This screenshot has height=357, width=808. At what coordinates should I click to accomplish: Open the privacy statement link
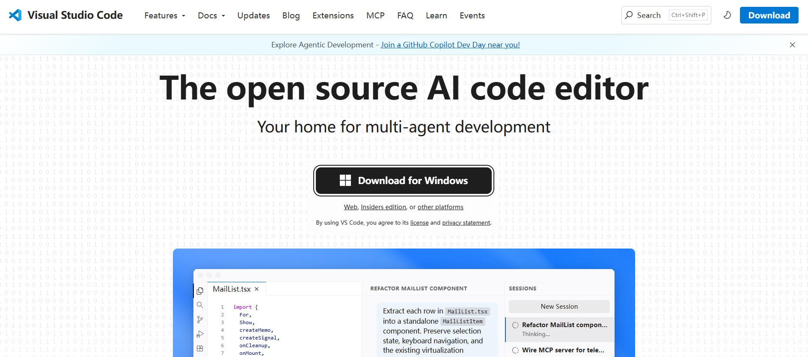pyautogui.click(x=466, y=222)
